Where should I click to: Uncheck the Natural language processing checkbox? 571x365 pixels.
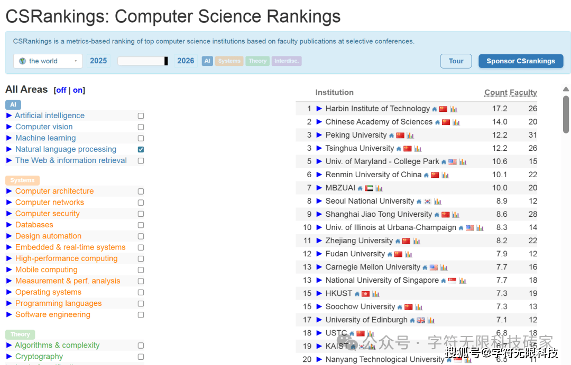tap(141, 149)
